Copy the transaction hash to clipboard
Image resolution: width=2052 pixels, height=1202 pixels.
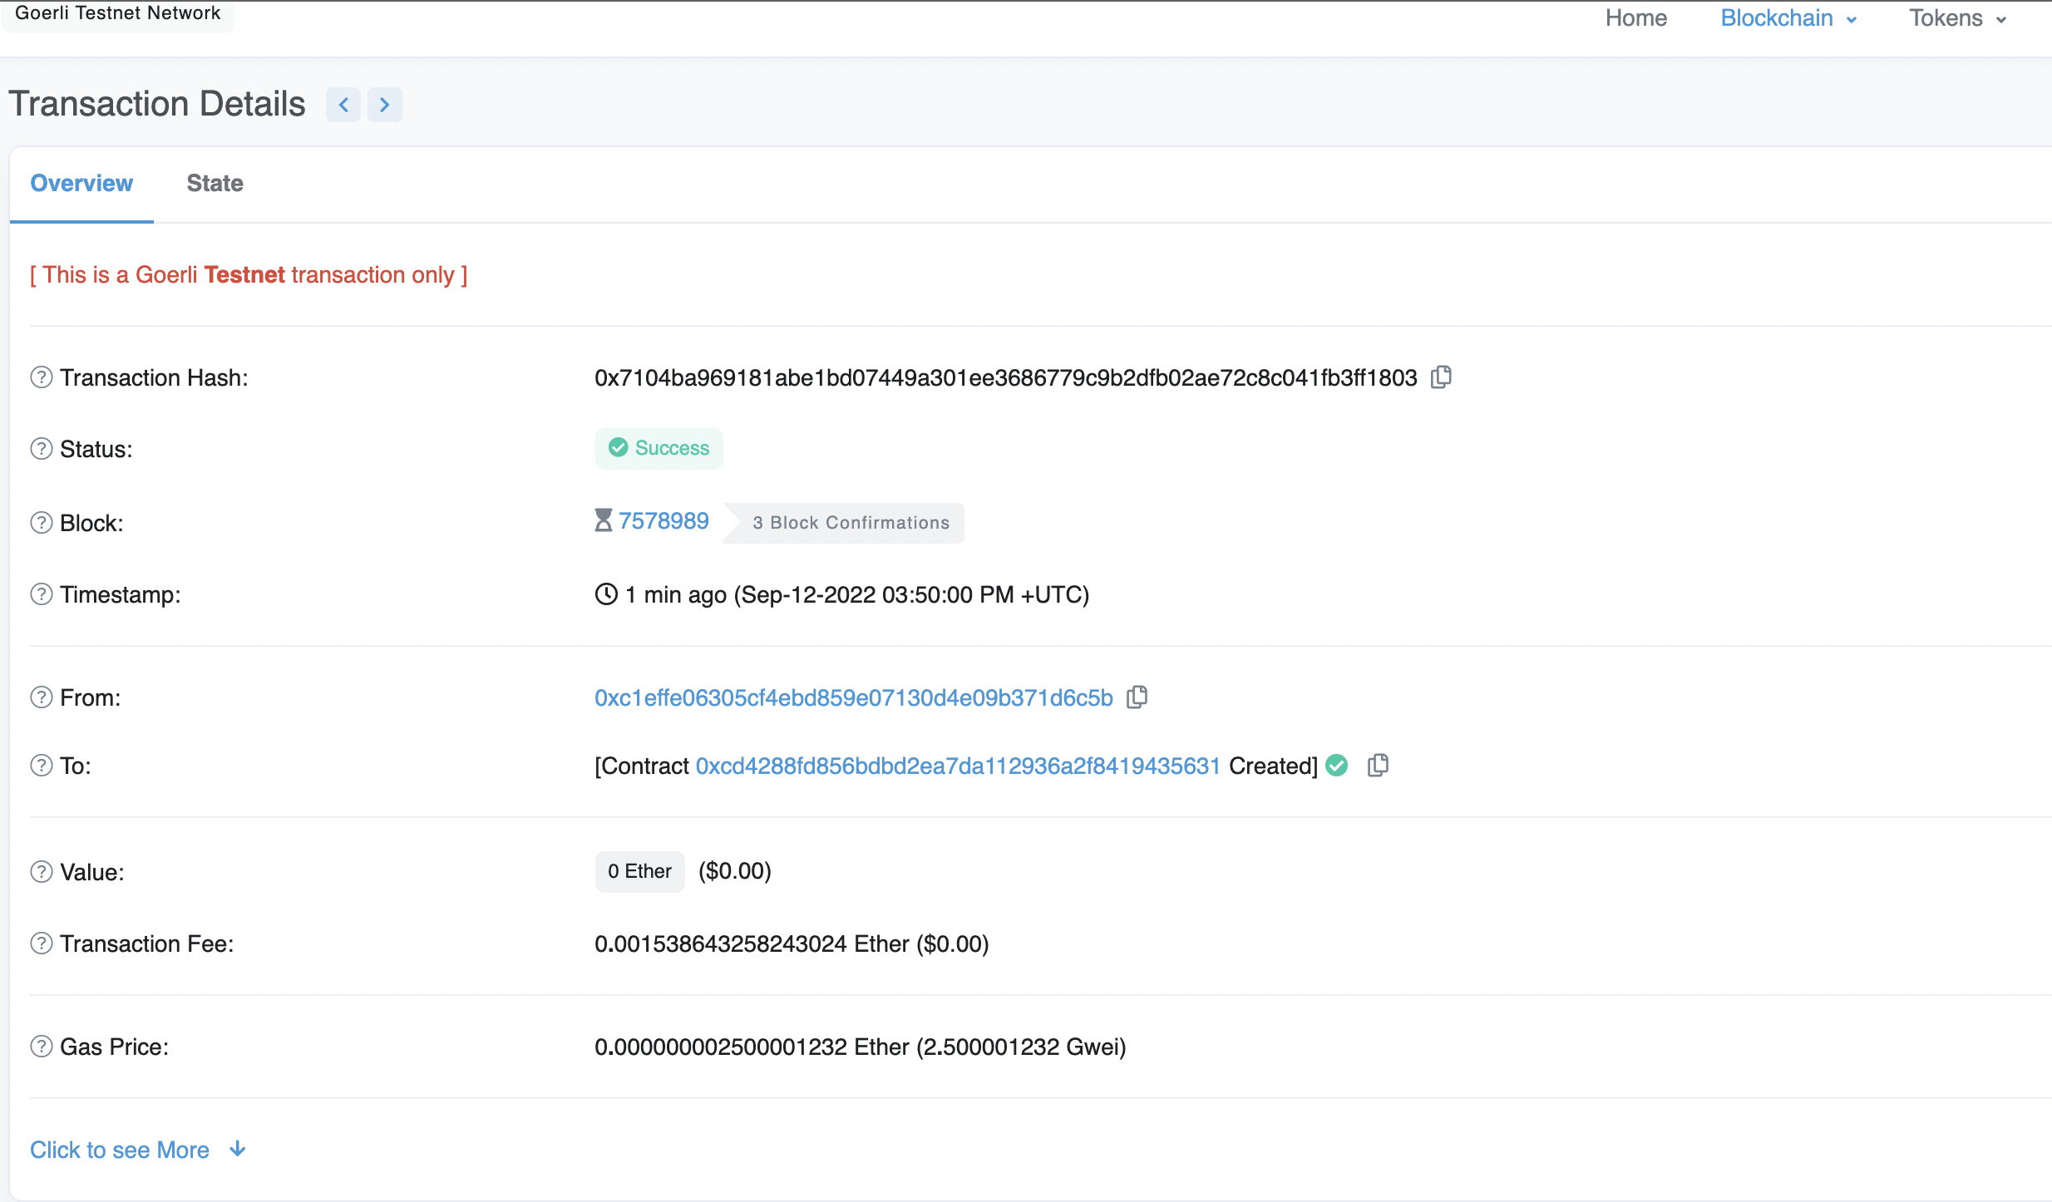point(1441,377)
